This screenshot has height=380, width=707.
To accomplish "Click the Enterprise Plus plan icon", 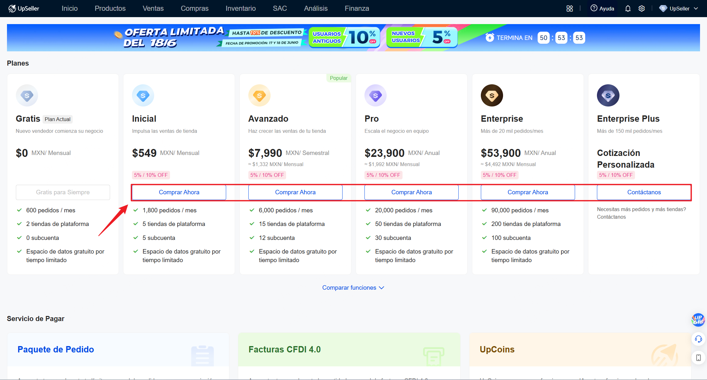I will point(608,95).
